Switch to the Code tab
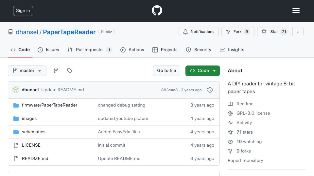This screenshot has width=314, height=176. (x=20, y=50)
